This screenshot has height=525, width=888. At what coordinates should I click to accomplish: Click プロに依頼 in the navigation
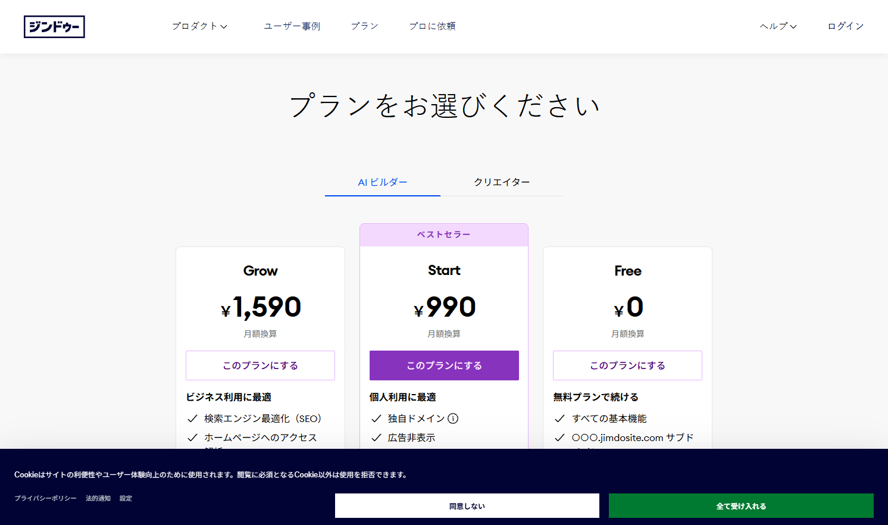pos(432,26)
